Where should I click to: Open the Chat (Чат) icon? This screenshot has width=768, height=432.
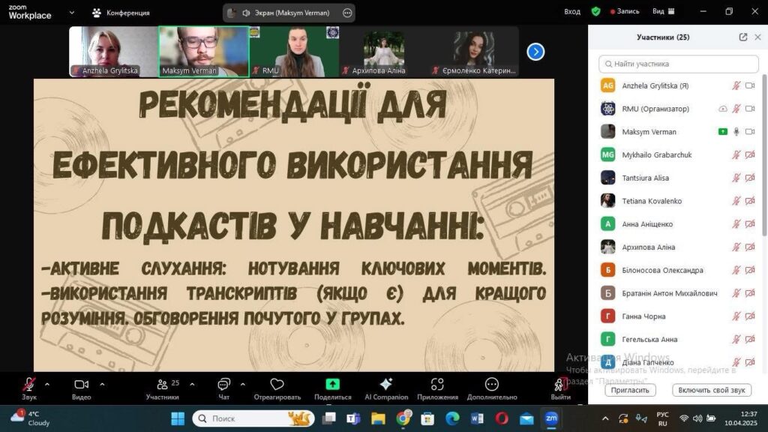[223, 385]
